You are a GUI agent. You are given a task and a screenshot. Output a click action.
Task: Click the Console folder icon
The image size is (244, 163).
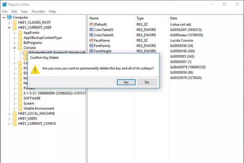(20, 48)
